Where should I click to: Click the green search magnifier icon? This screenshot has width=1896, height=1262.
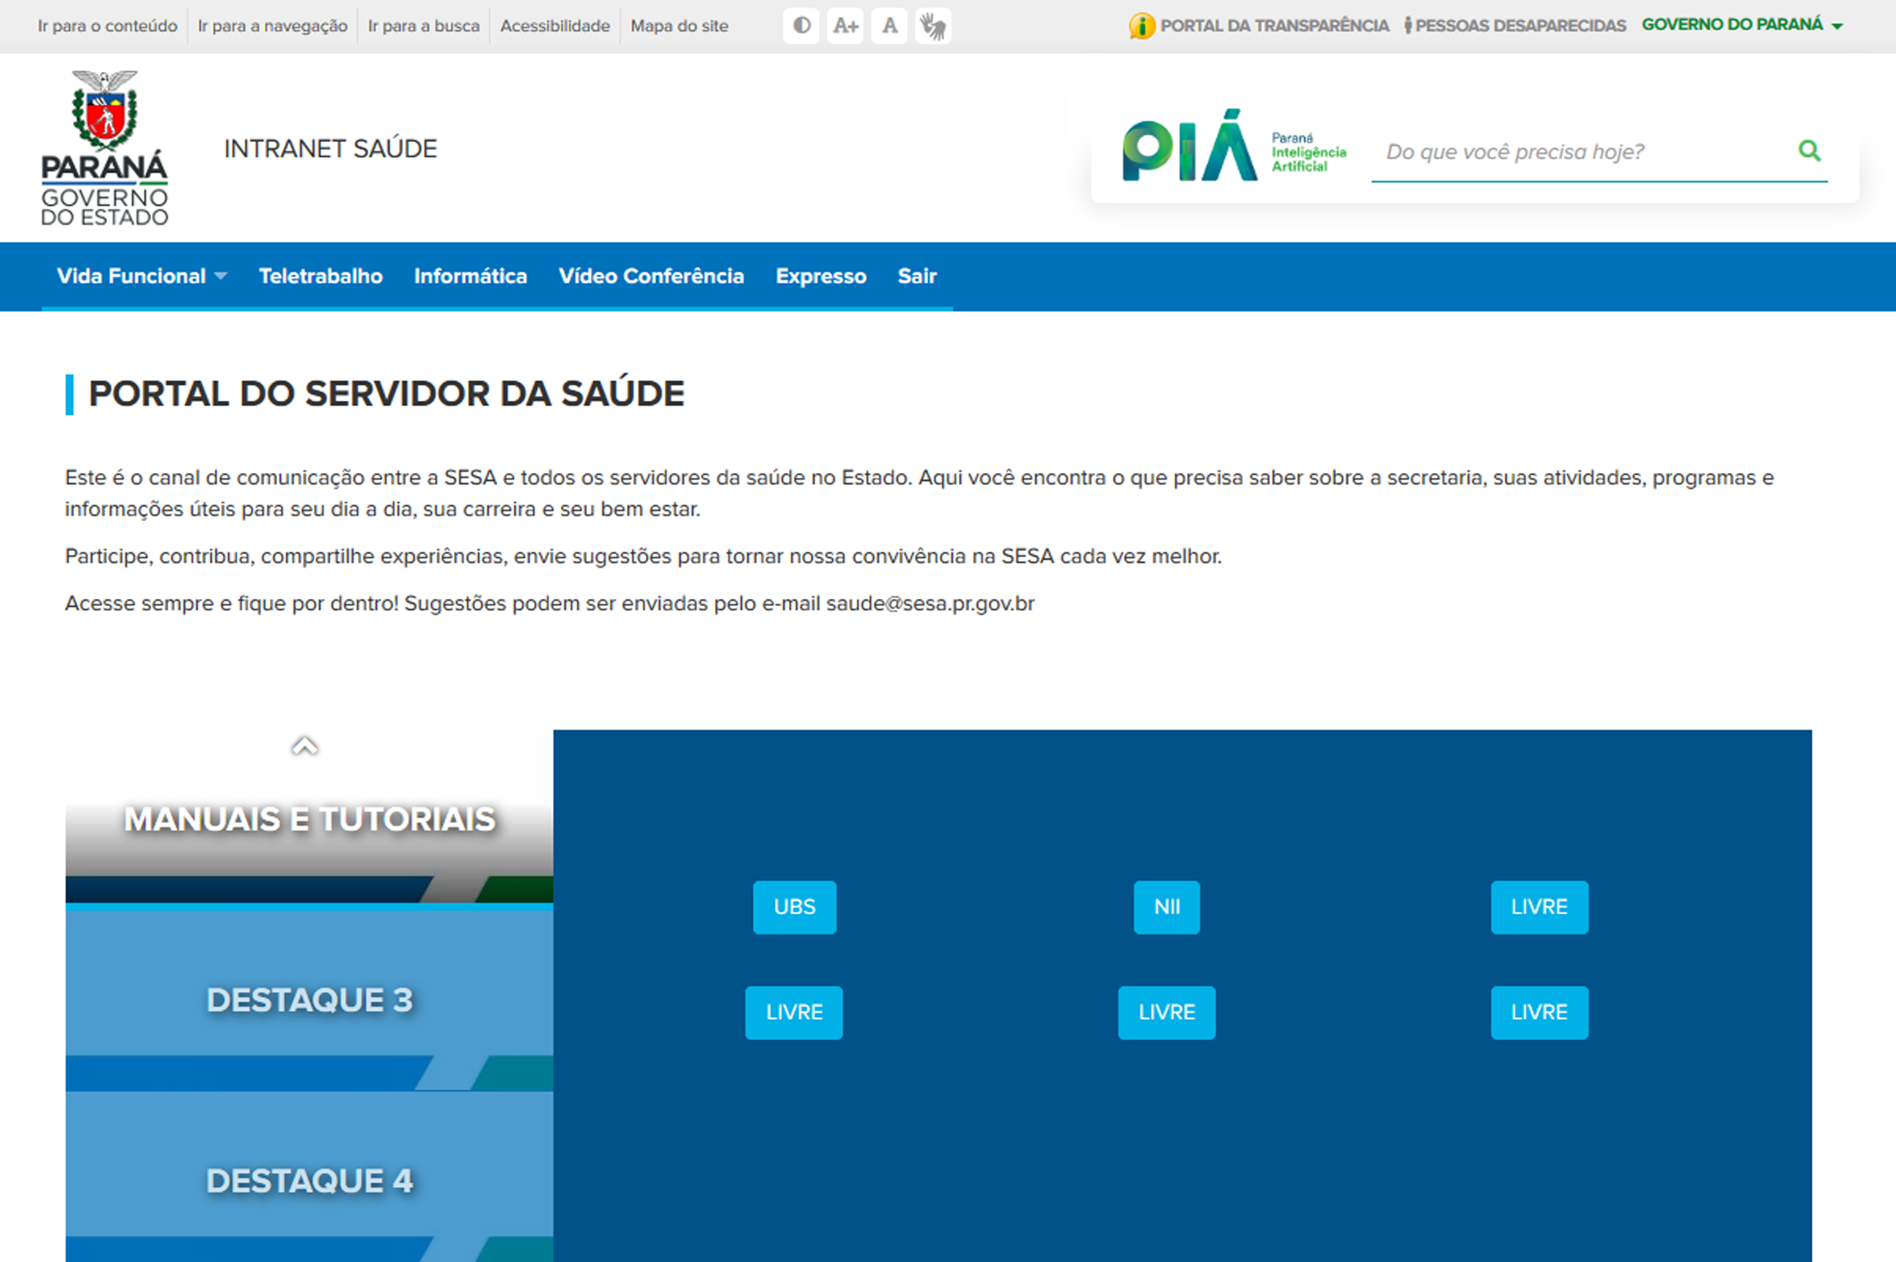pos(1809,151)
